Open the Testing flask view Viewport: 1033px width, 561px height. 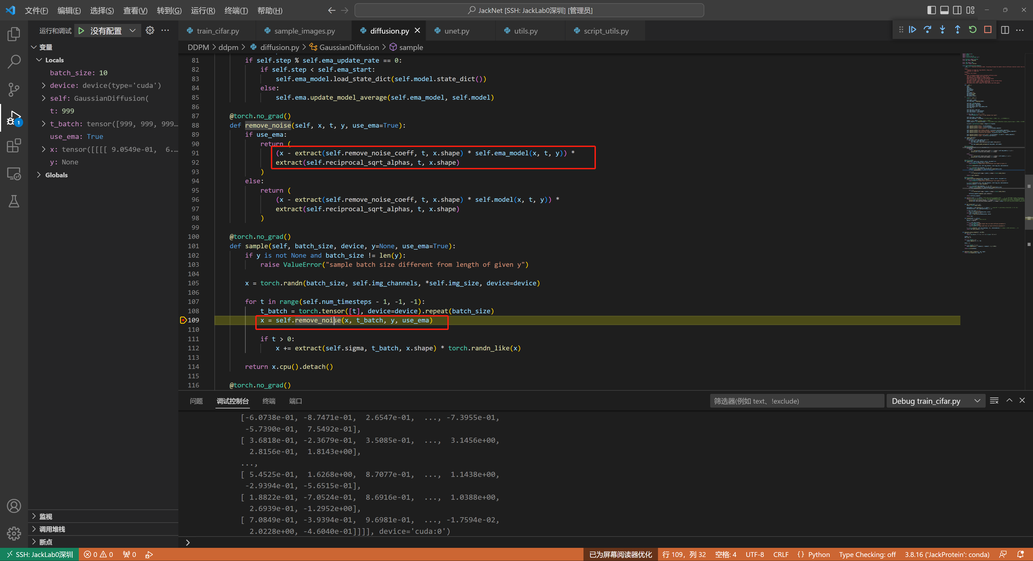[x=14, y=202]
